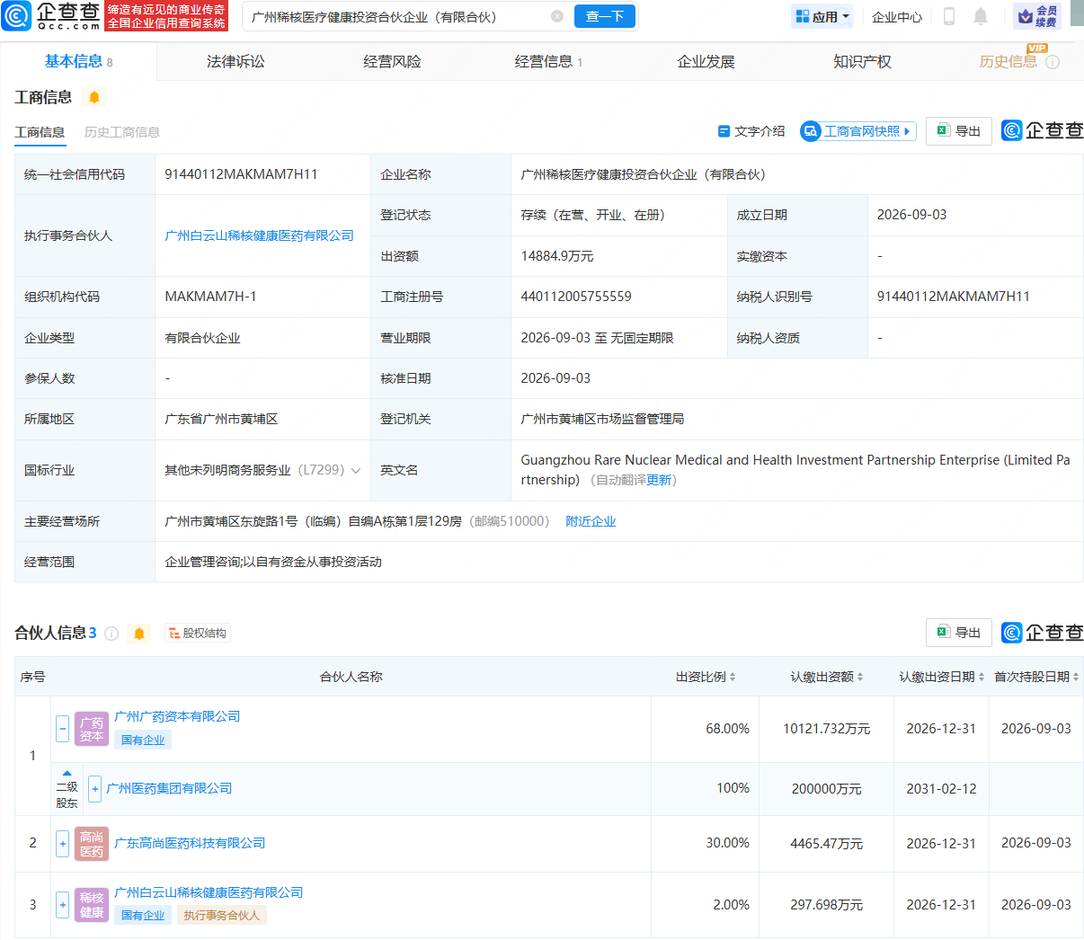1084x940 pixels.
Task: Open the 会员续费 VIP icon
Action: coord(1037,16)
